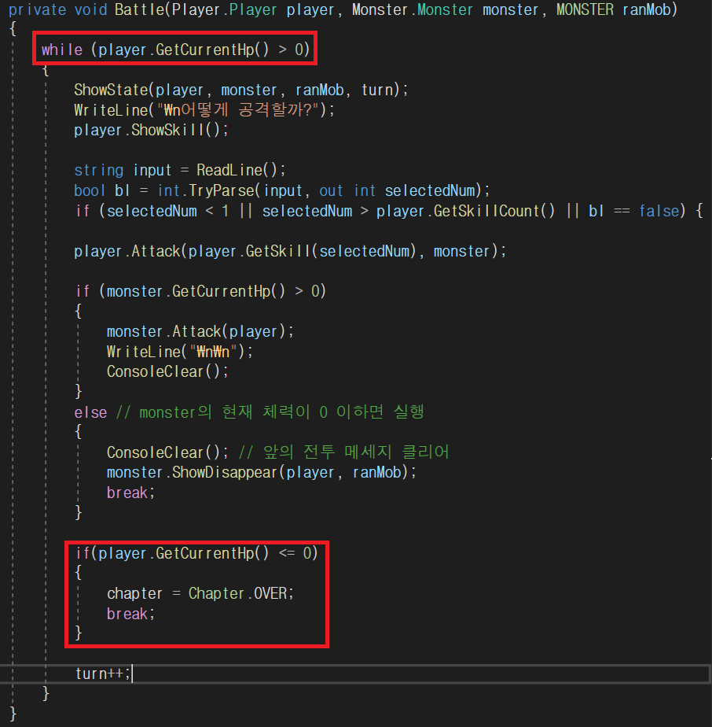Click the monster.Attack(player) line

(x=200, y=331)
